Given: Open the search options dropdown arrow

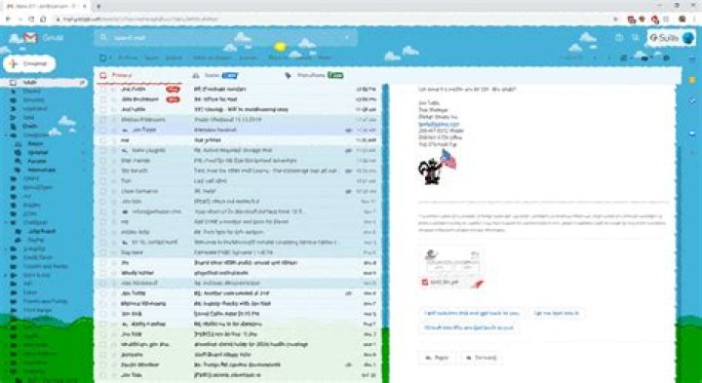Looking at the screenshot, I should point(347,38).
